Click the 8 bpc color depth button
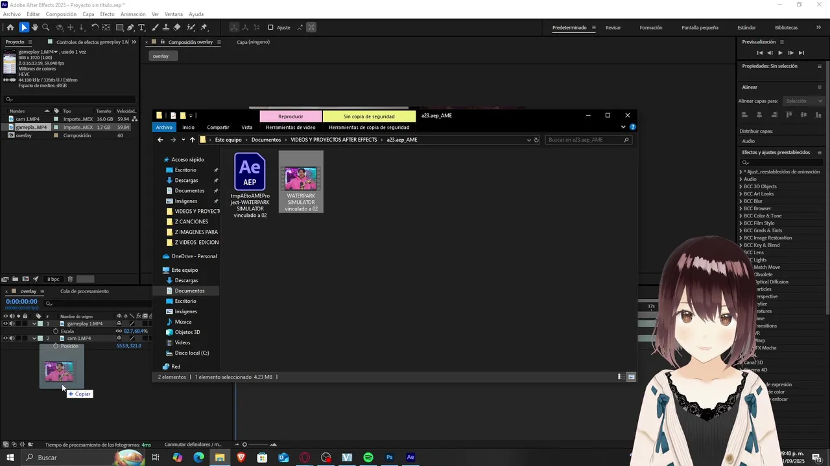This screenshot has height=466, width=830. pyautogui.click(x=53, y=279)
